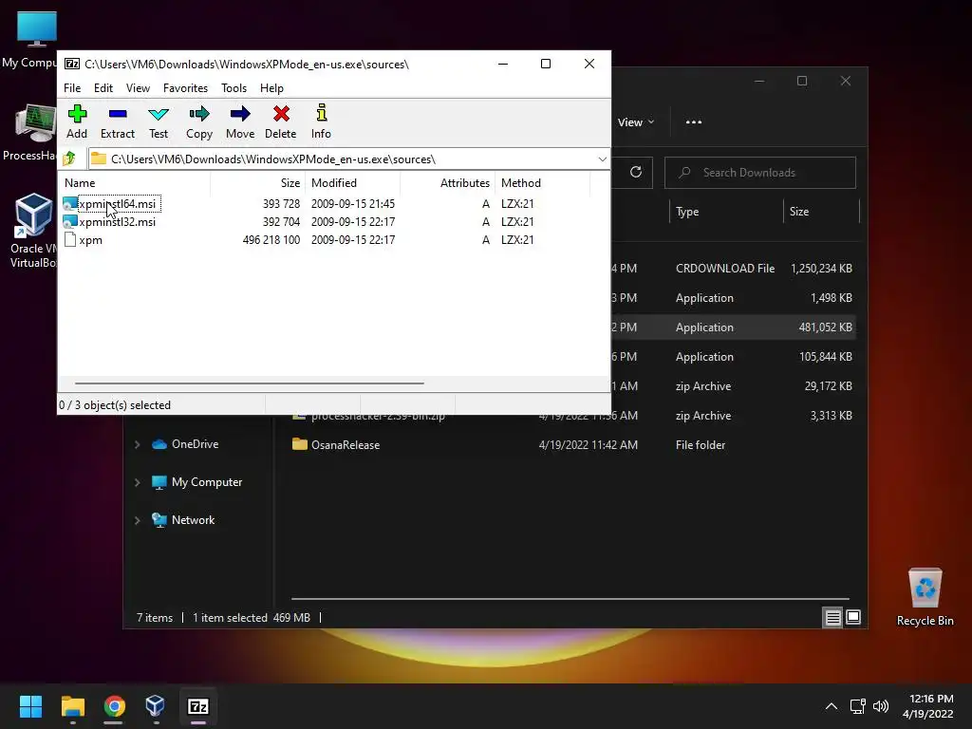
Task: Open the 7-Zip View menu
Action: (138, 88)
